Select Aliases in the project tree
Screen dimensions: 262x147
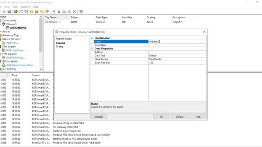(6, 32)
